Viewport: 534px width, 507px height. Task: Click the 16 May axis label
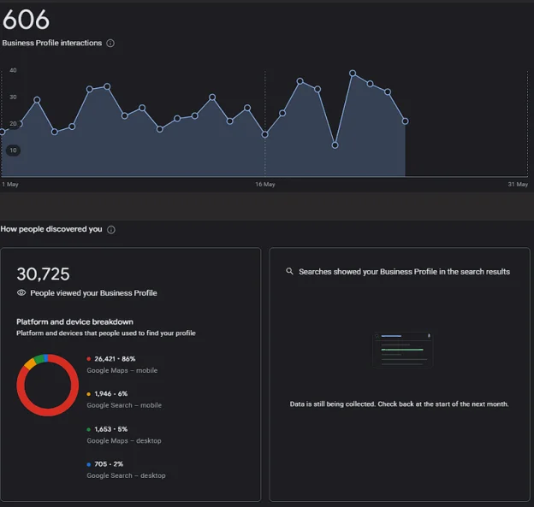pos(265,185)
